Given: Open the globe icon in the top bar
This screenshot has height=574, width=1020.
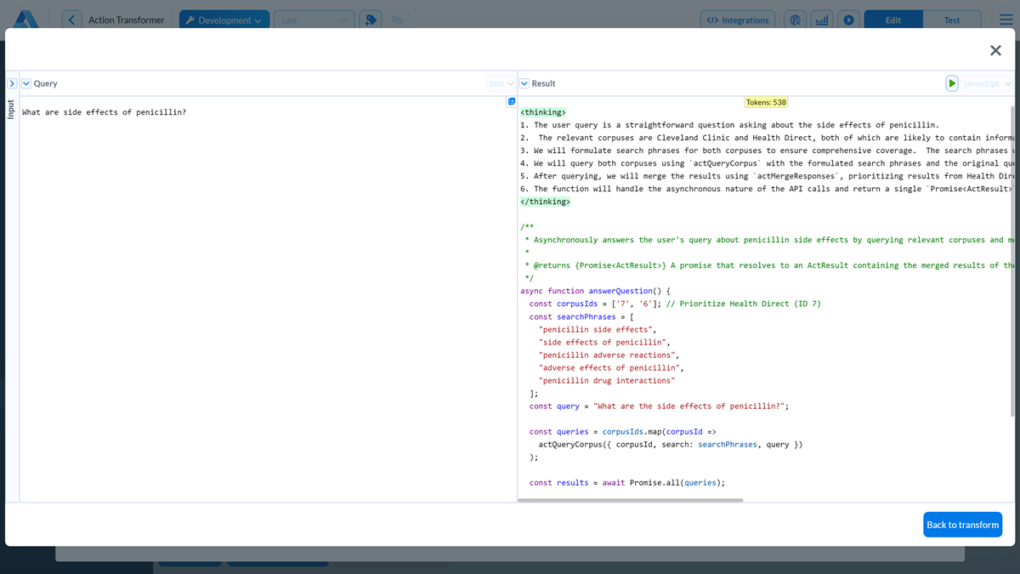Looking at the screenshot, I should click(x=796, y=20).
